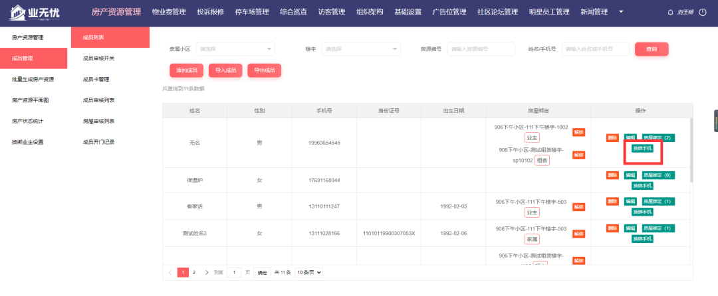
Task: Open the 成员卡管理 submenu item
Action: pyautogui.click(x=96, y=80)
